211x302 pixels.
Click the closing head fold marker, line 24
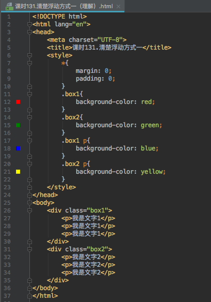[29, 195]
